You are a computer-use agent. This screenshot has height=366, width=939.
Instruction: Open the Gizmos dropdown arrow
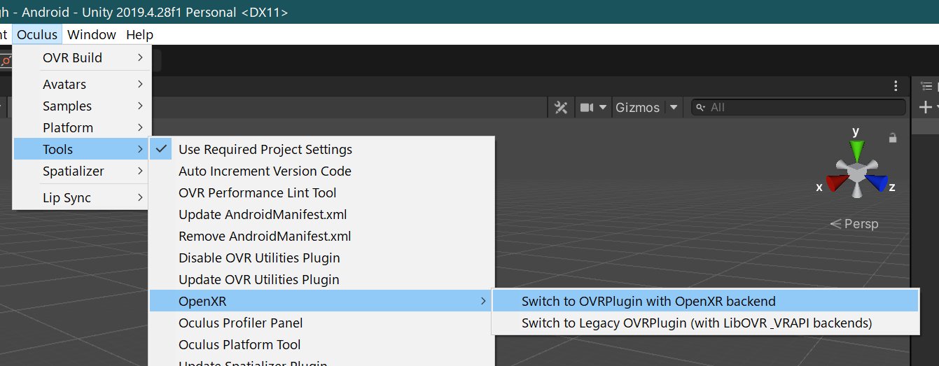674,107
